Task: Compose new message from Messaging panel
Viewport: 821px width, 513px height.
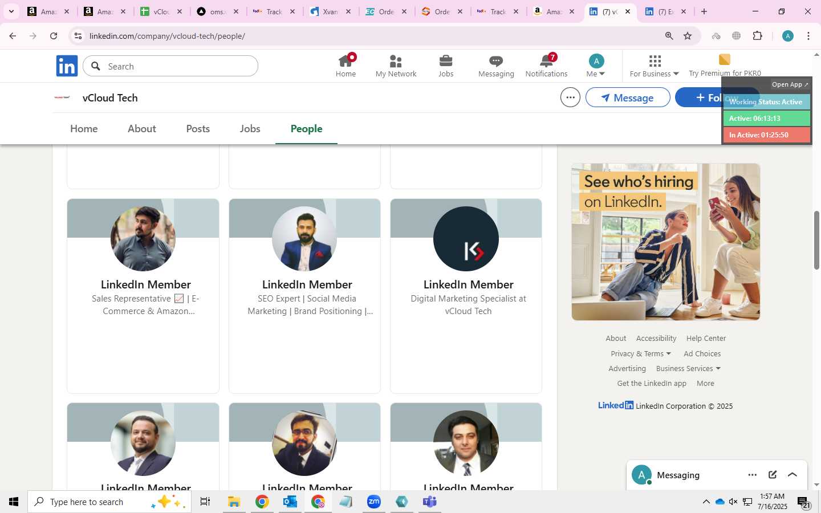Action: point(773,475)
